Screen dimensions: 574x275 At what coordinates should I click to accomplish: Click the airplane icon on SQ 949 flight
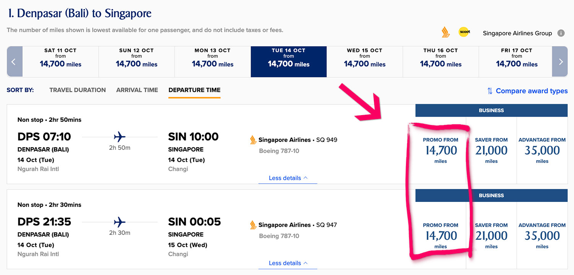point(120,137)
